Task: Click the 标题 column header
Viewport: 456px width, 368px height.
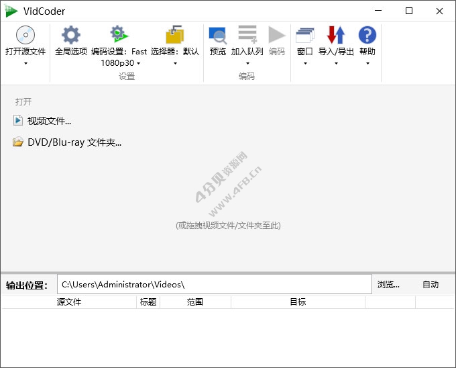Action: [148, 302]
